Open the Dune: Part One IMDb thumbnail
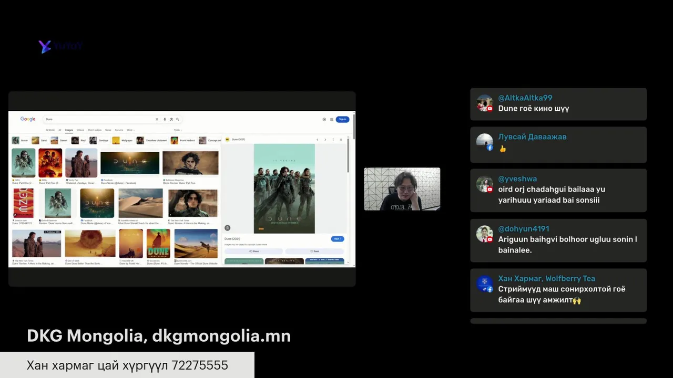This screenshot has width=673, height=378. point(24,163)
